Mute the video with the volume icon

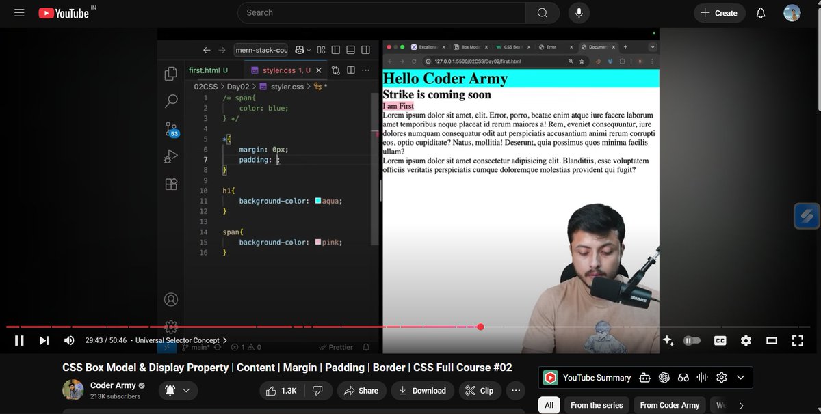68,340
